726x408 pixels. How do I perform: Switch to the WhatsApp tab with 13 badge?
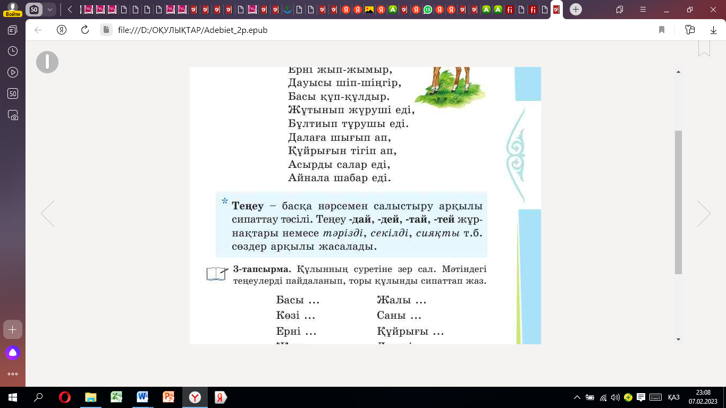coord(428,10)
